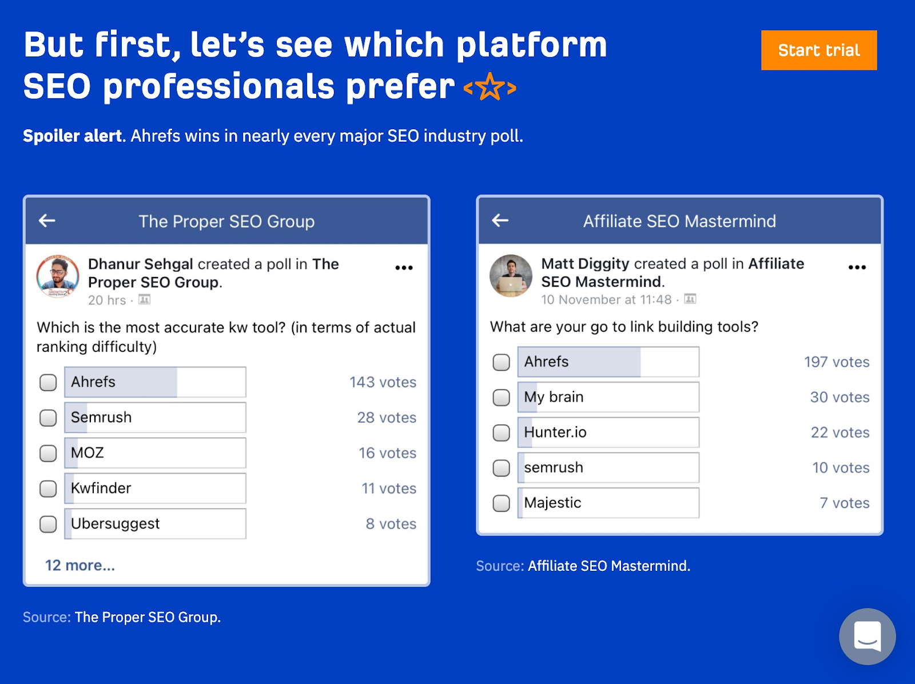Open the three-dot menu on Matt Diggity's poll
Screen dimensions: 915x684
pos(857,266)
